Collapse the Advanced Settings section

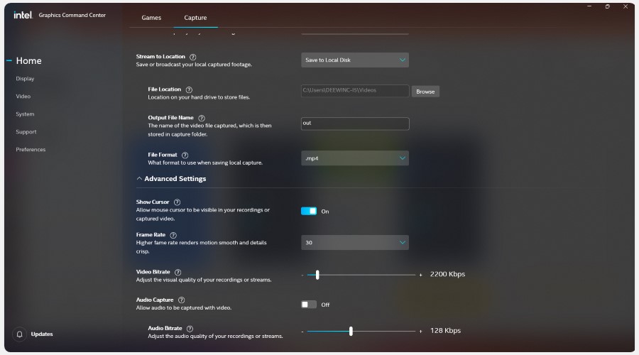[x=171, y=178]
